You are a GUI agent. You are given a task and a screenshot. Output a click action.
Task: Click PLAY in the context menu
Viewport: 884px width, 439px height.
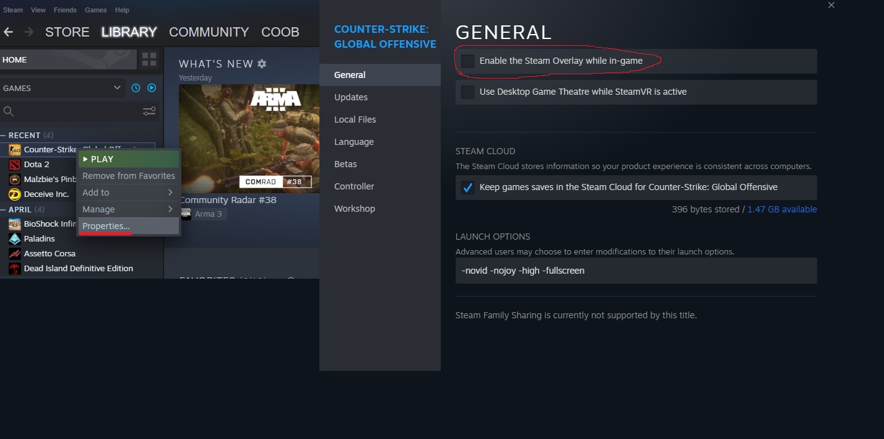coord(128,159)
